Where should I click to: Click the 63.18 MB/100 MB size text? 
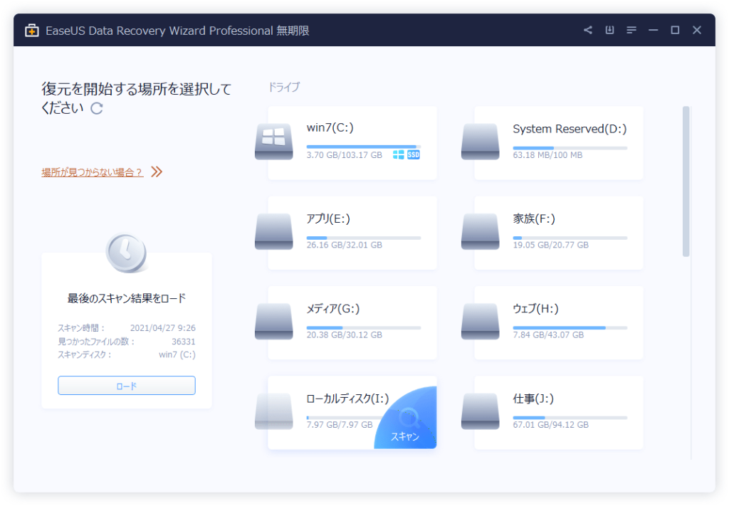pyautogui.click(x=547, y=155)
